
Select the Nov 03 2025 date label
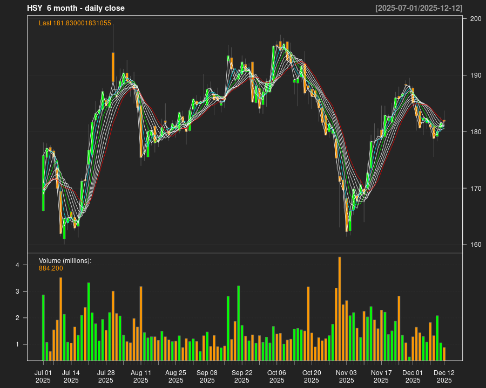point(346,376)
